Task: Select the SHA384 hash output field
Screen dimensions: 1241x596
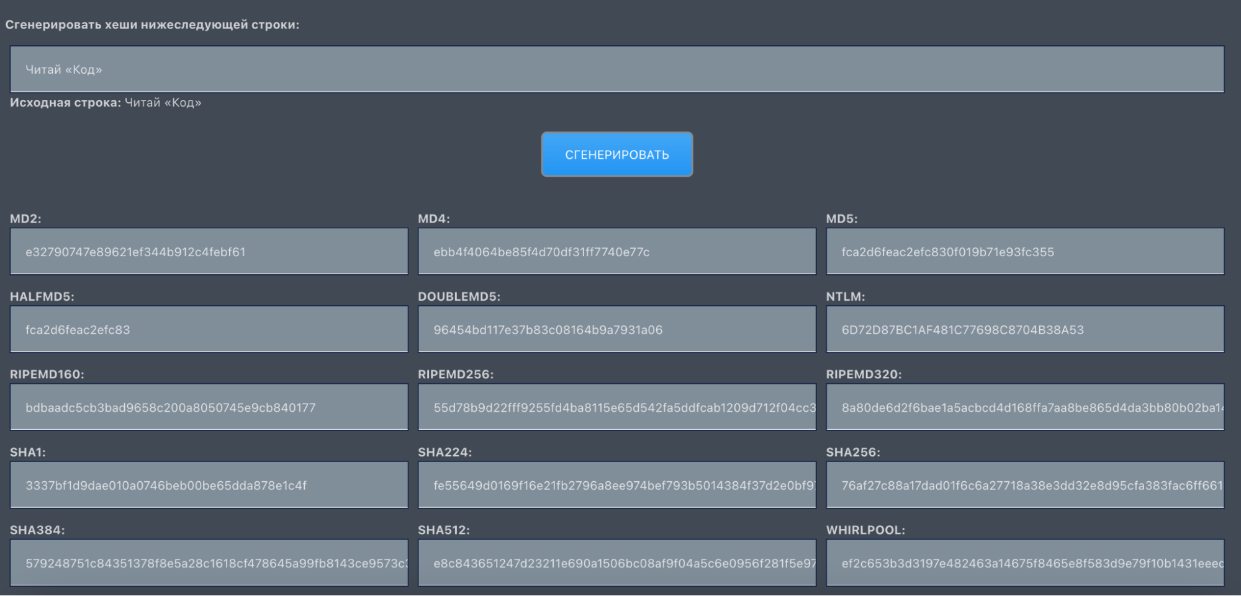Action: click(x=209, y=563)
